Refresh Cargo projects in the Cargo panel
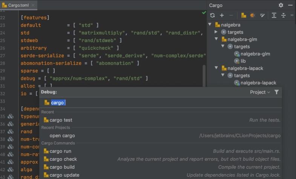 212,15
